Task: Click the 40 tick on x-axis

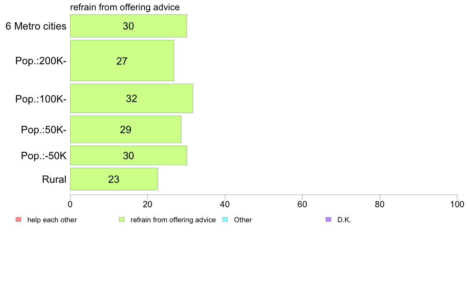Action: [x=225, y=204]
